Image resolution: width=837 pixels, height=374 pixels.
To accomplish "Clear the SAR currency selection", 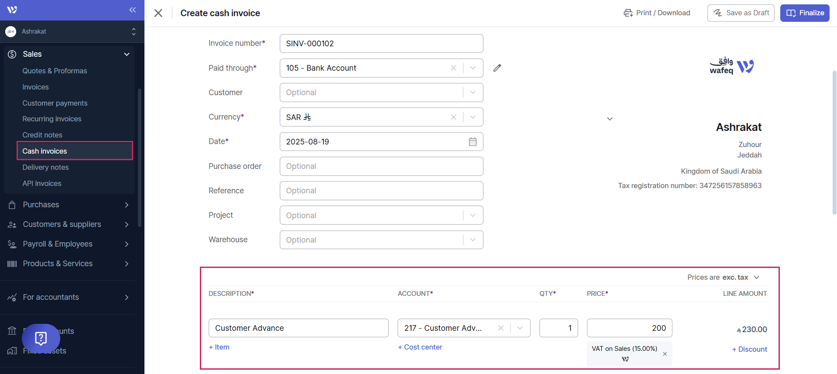I will click(x=453, y=117).
